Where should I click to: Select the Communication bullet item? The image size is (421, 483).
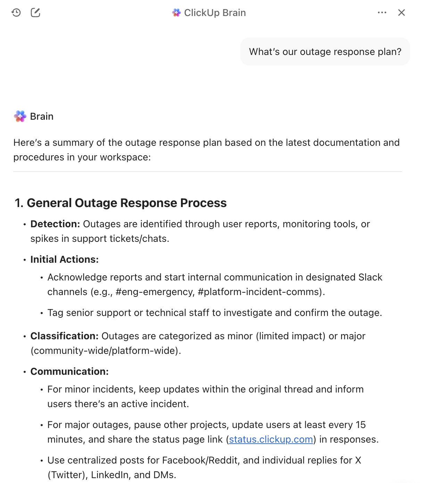click(69, 371)
